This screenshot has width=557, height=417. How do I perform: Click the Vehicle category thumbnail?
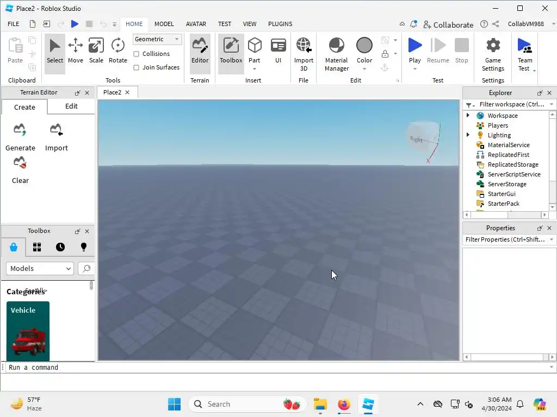point(28,331)
